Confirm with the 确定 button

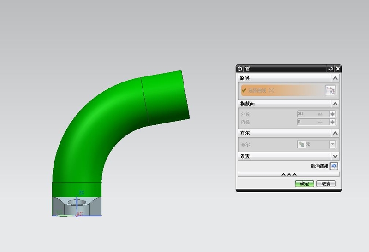point(304,184)
